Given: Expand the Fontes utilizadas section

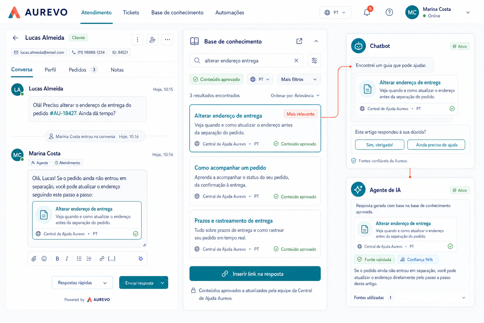Looking at the screenshot, I should 410,298.
